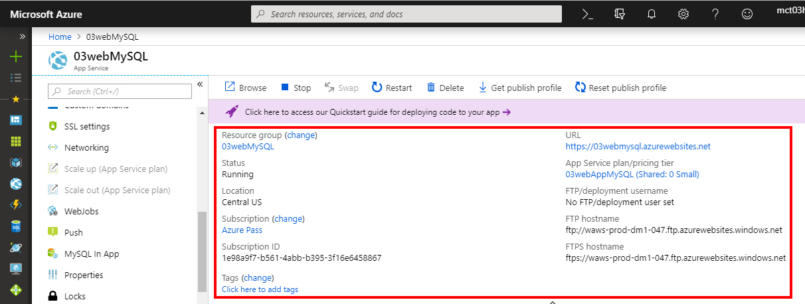Open Virtual machines monitor icon
805x304 pixels.
pos(16,269)
